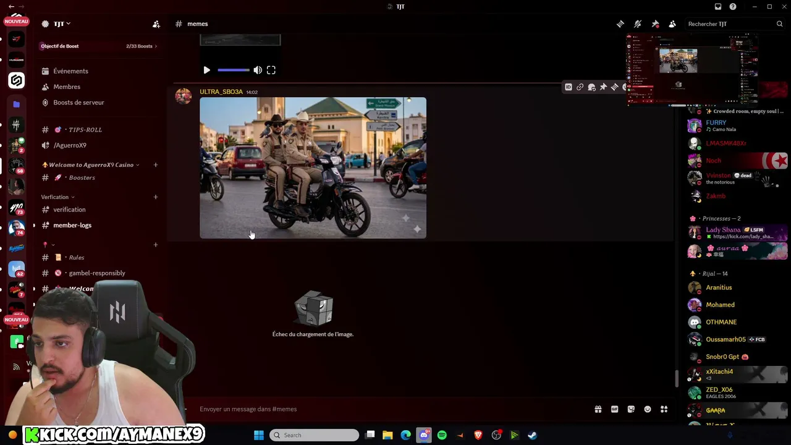Screen dimensions: 791x445
Task: Open the apps launcher in message bar
Action: 664,409
